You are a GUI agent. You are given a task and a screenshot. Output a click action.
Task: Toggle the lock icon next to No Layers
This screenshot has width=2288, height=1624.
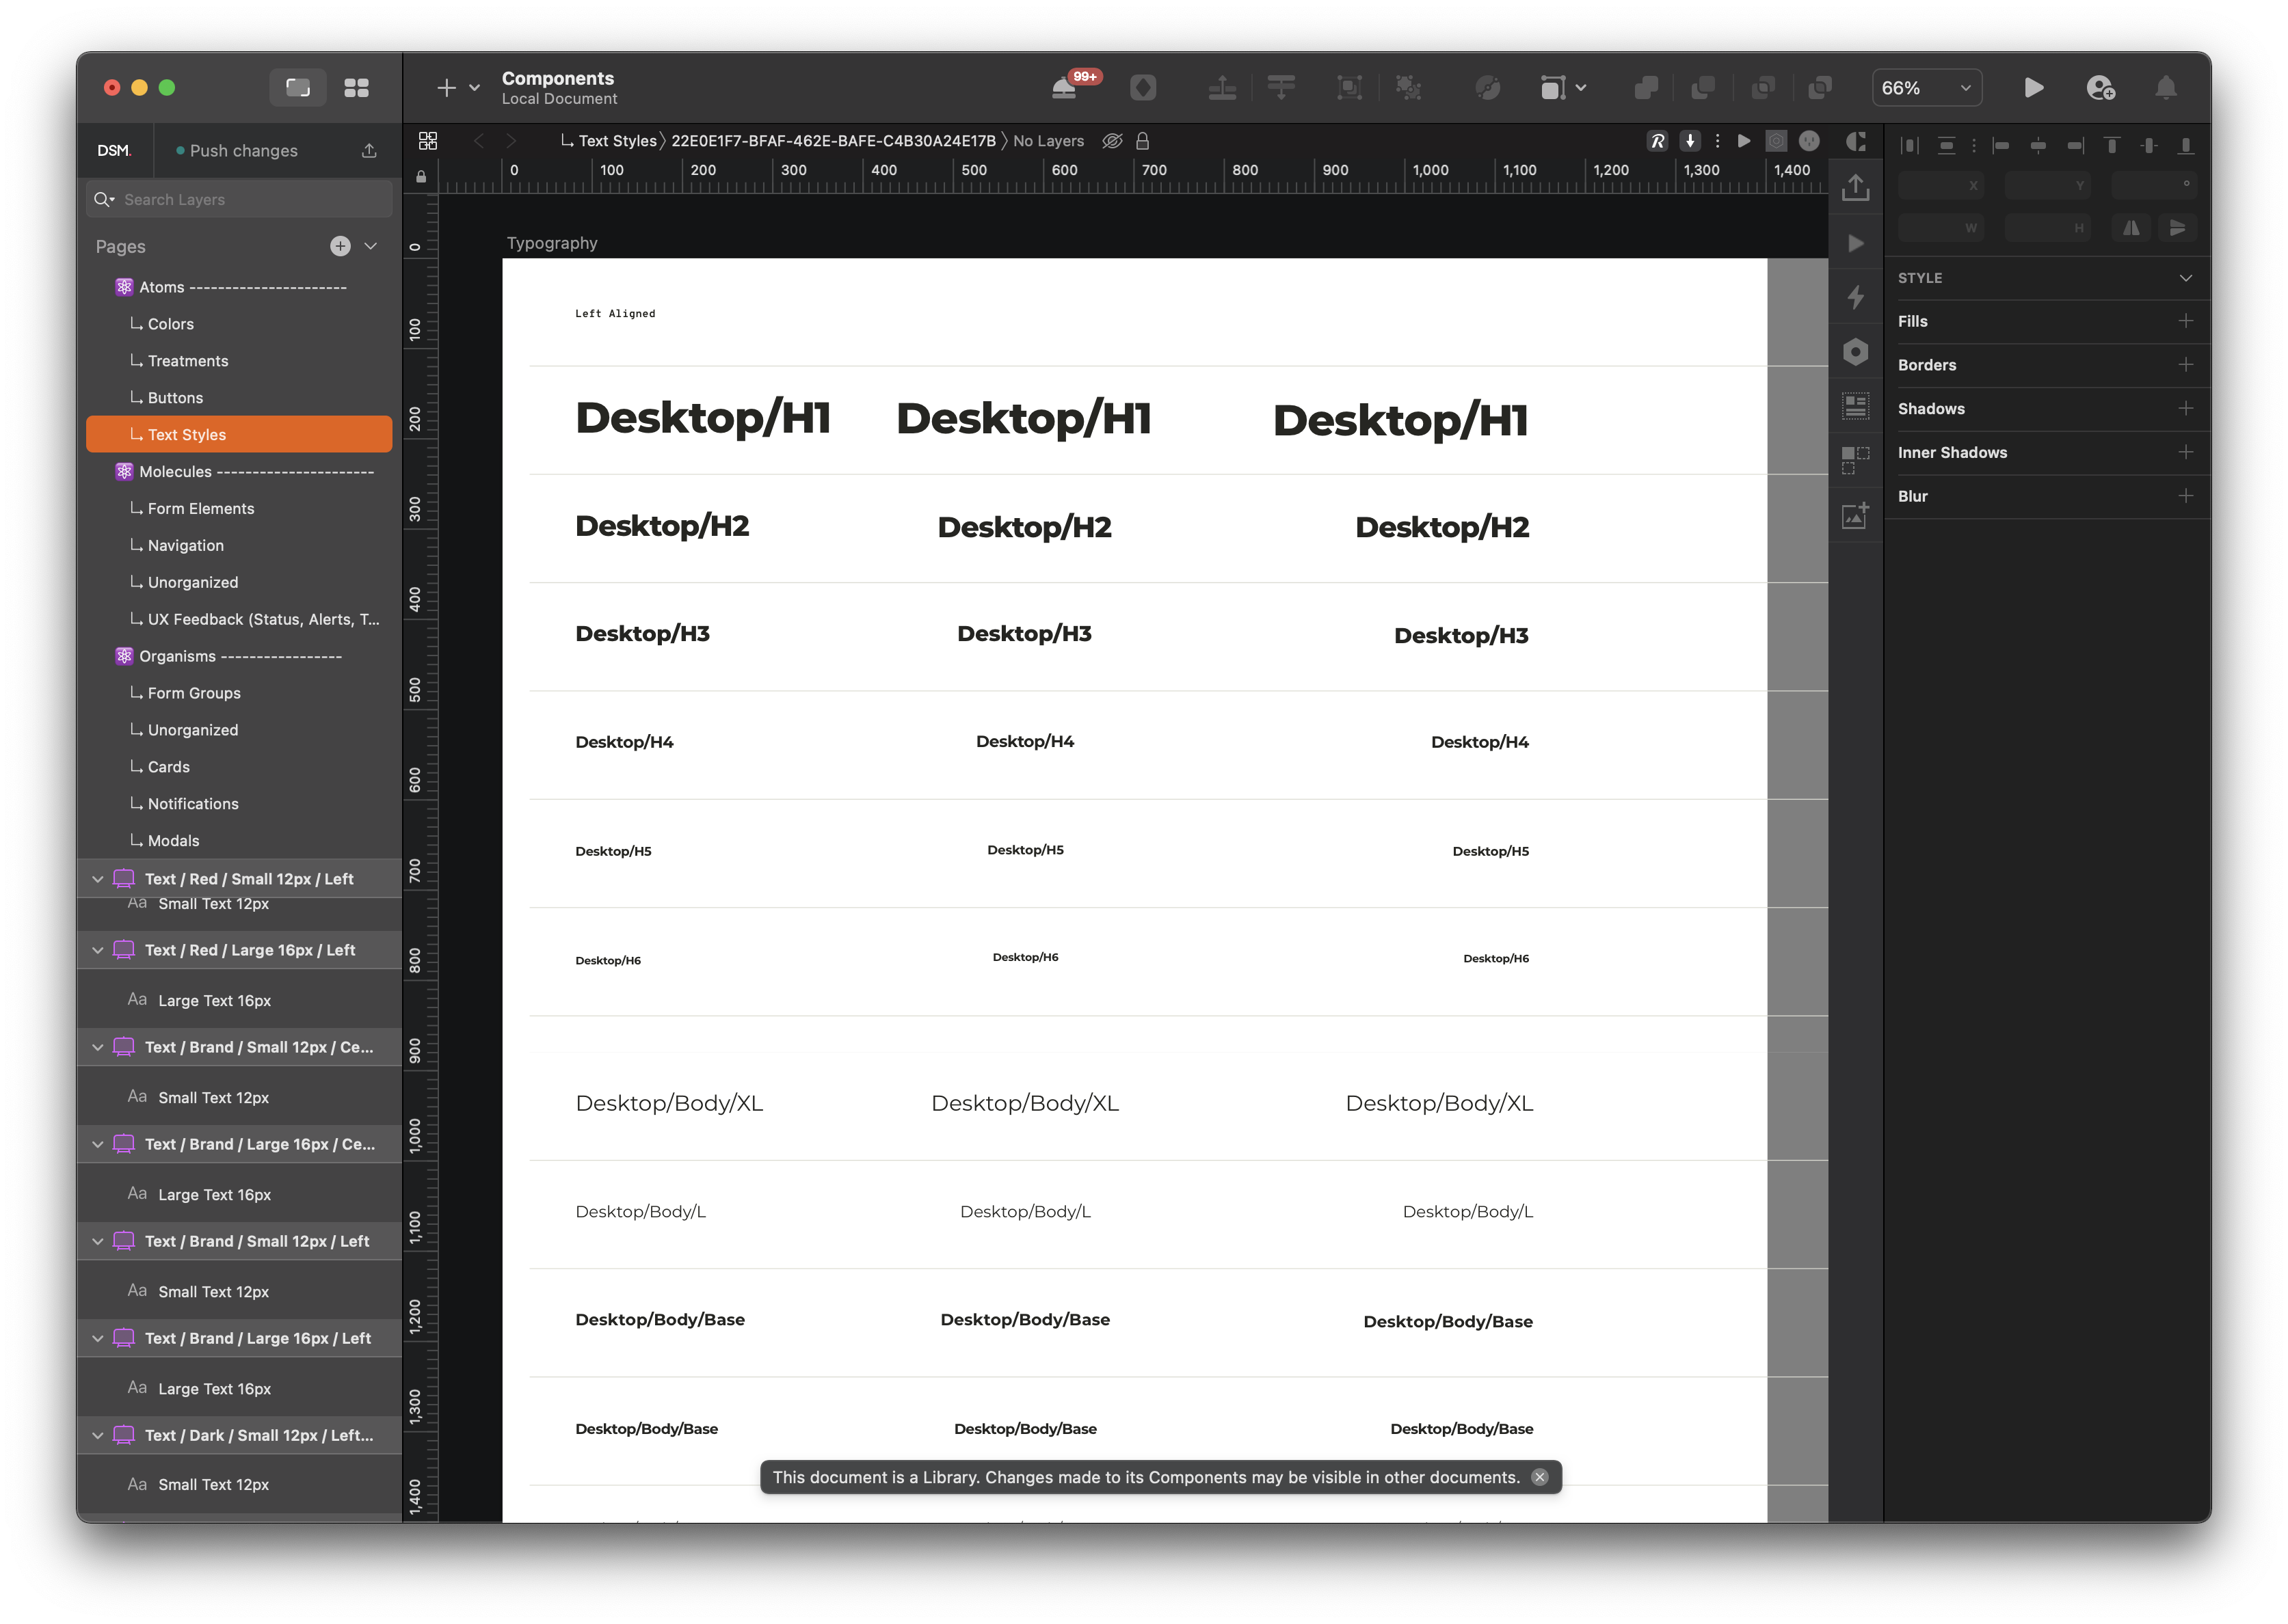click(1143, 141)
